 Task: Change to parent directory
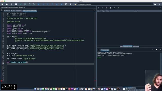click(160, 4)
